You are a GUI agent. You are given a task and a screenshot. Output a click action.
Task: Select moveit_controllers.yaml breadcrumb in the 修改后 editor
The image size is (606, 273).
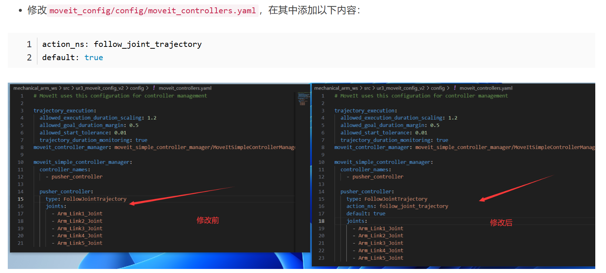click(486, 88)
